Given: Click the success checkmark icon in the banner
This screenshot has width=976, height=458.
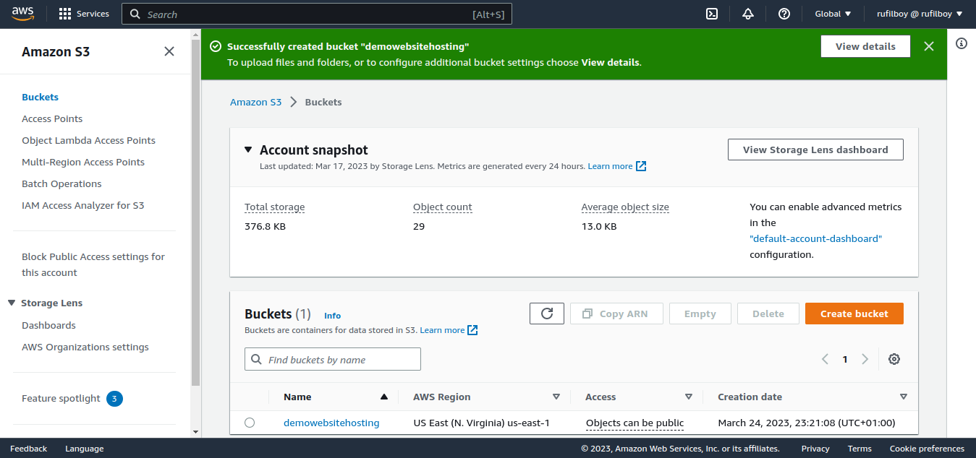Looking at the screenshot, I should pyautogui.click(x=216, y=46).
